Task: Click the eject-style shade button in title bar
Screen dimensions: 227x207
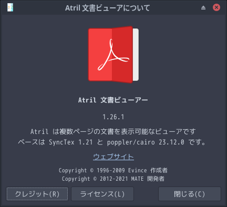Action: (203, 7)
